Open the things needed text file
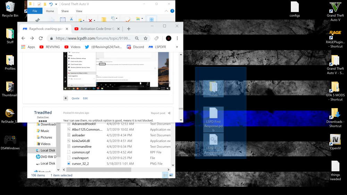The height and width of the screenshot is (195, 347). pos(335,170)
